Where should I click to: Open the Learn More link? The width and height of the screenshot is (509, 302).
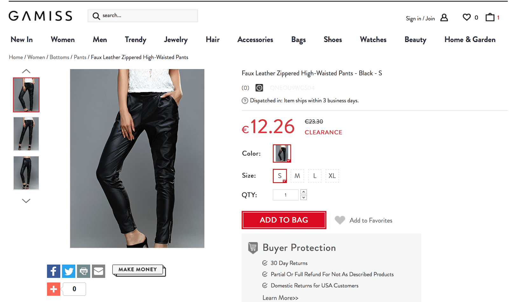[x=280, y=298]
